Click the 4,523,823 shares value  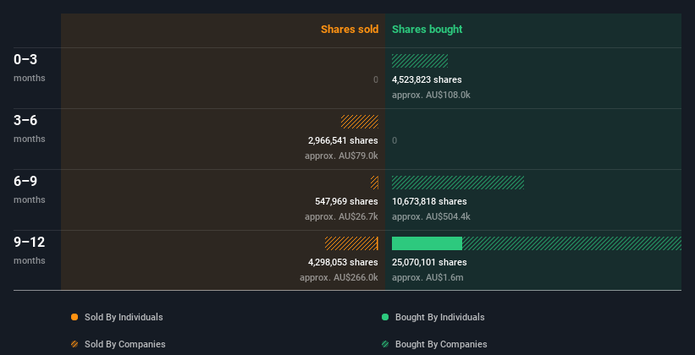tap(427, 79)
